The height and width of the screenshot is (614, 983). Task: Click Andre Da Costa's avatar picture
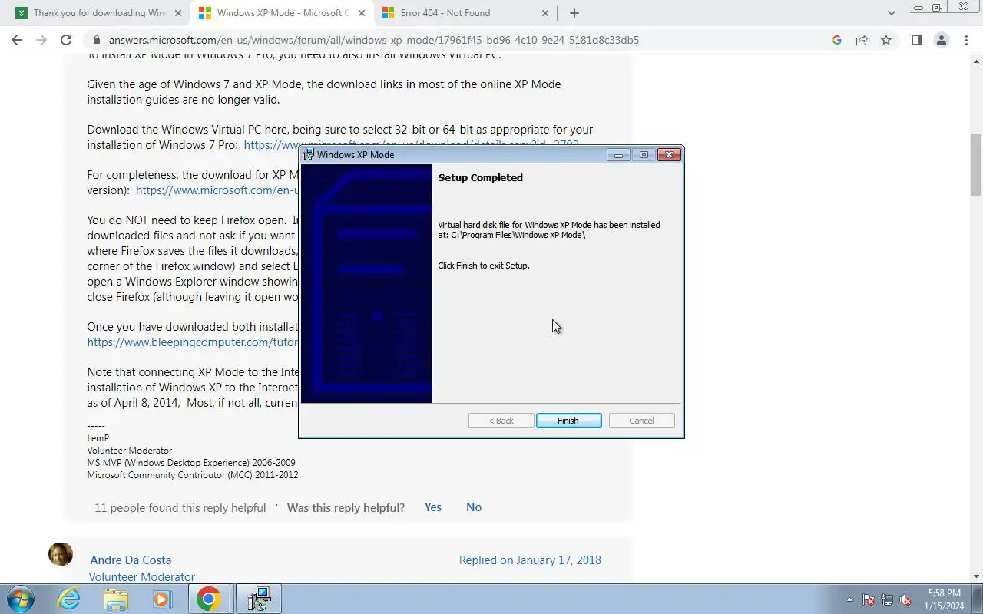(x=61, y=554)
